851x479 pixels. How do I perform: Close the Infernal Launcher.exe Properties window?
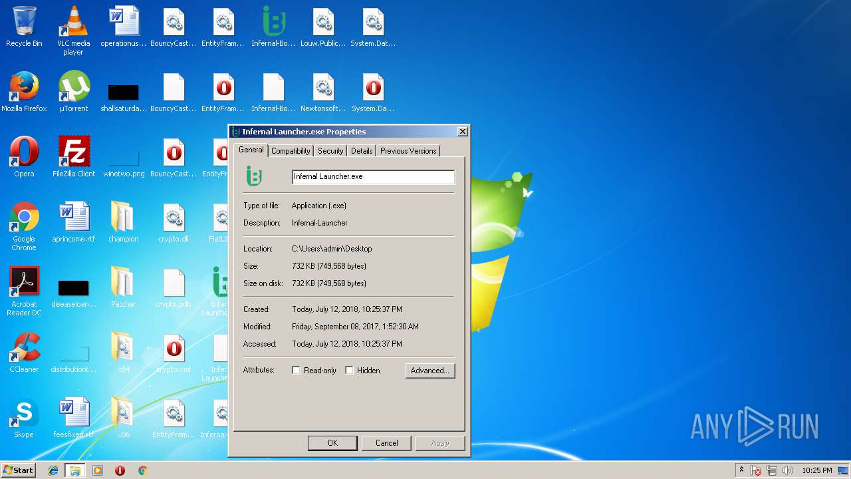tap(463, 132)
